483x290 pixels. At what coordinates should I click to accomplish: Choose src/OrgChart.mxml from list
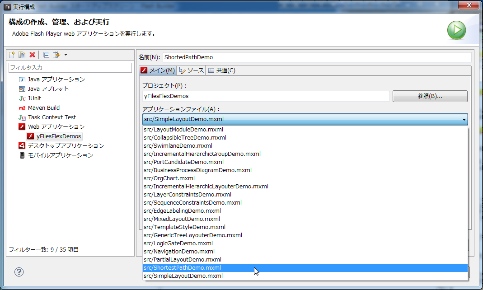(x=305, y=178)
